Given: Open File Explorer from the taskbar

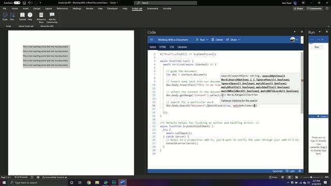Looking at the screenshot, I should 97,182.
